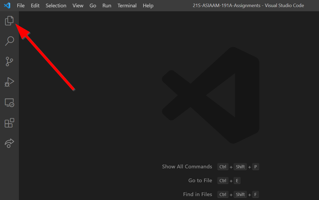This screenshot has width=319, height=200.
Task: Click the Show All Commands label
Action: pos(187,167)
